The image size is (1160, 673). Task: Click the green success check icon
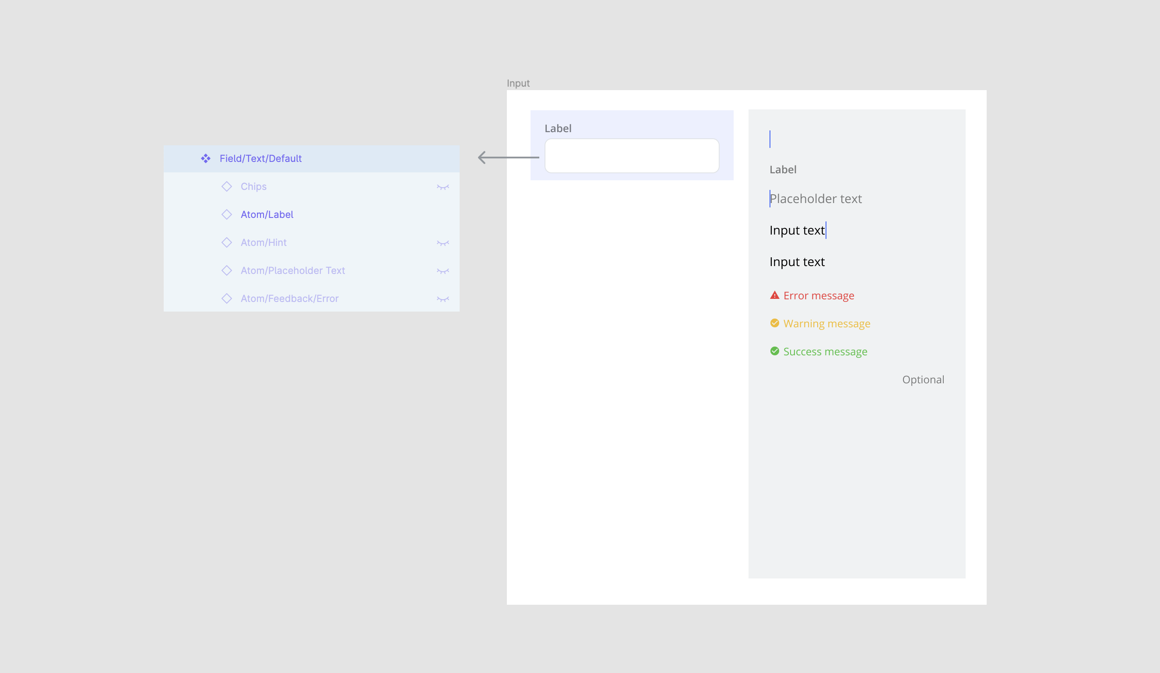tap(774, 351)
